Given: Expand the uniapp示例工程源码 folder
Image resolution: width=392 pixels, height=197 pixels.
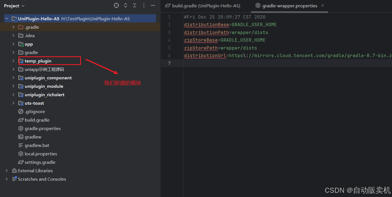Looking at the screenshot, I should point(13,69).
